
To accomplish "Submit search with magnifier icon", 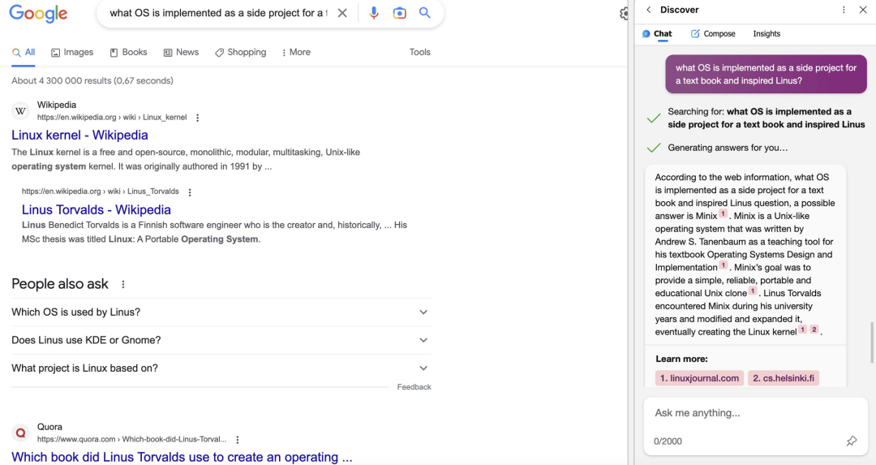I will [424, 13].
